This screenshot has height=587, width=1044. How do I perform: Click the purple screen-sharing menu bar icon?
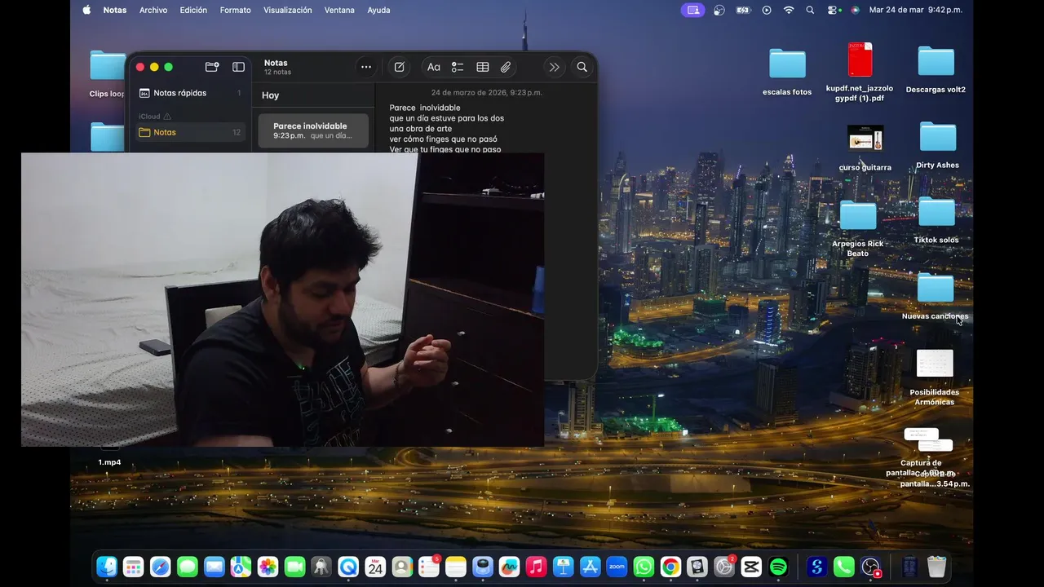pyautogui.click(x=692, y=10)
